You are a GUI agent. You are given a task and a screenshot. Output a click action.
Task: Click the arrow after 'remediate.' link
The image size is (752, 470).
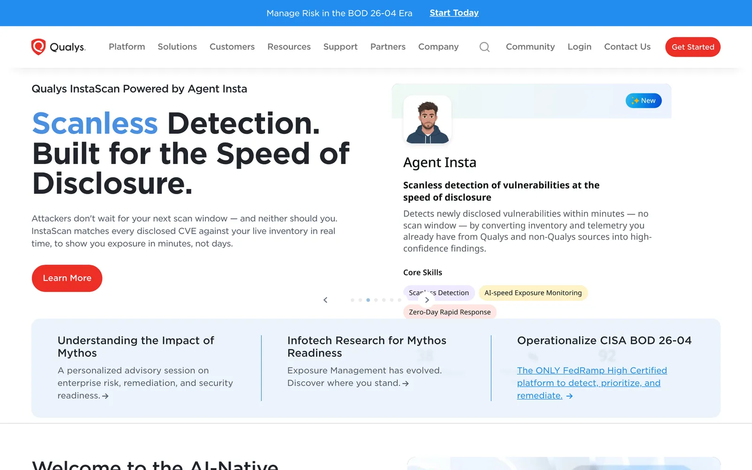point(570,396)
